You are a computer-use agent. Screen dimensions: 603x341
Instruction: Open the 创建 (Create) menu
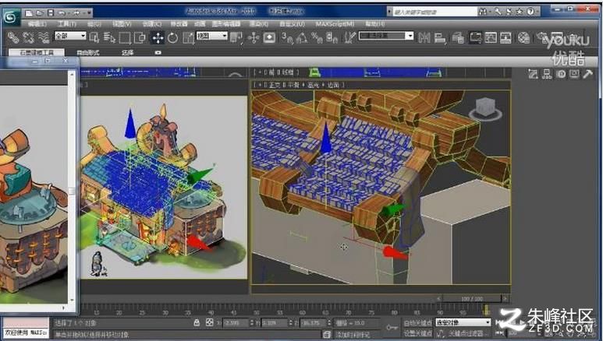(x=152, y=24)
